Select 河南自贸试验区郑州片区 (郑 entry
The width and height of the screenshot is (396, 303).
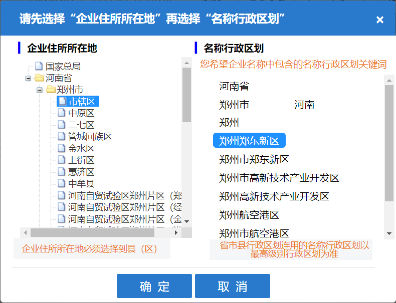125,195
